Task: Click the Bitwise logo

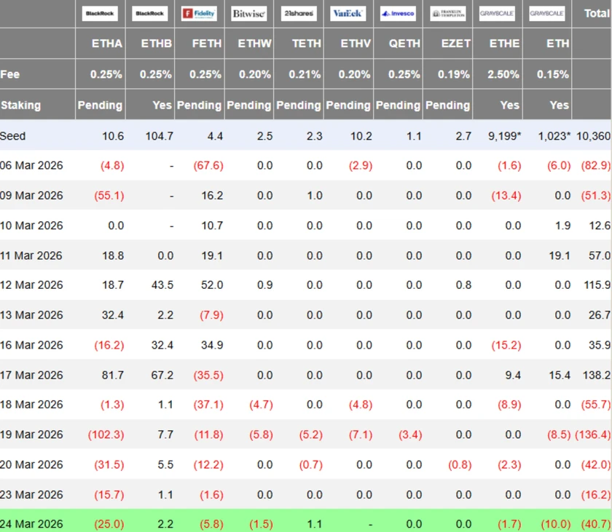Action: [248, 14]
